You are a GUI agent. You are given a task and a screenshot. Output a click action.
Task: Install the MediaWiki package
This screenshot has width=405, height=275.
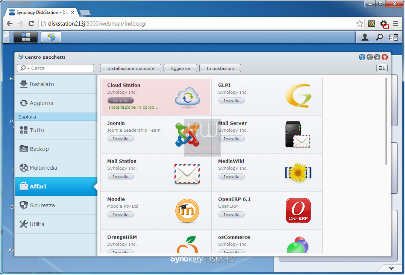(x=231, y=176)
